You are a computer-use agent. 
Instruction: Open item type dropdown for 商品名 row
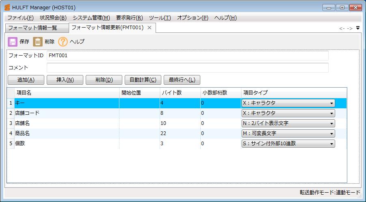pos(288,133)
